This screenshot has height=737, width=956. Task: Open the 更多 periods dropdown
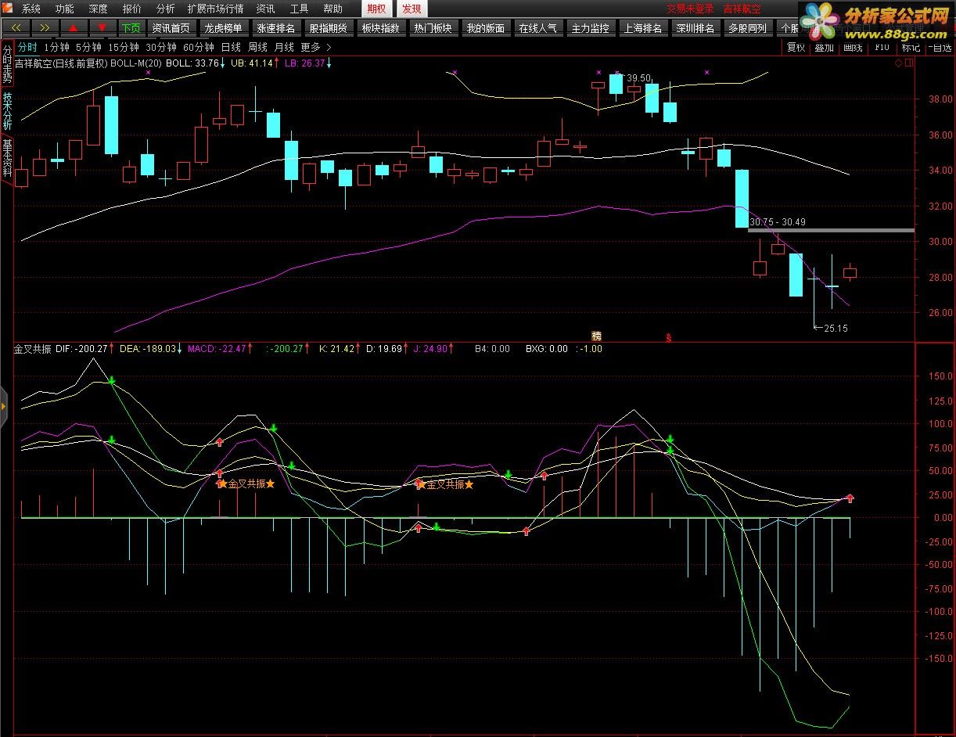311,47
